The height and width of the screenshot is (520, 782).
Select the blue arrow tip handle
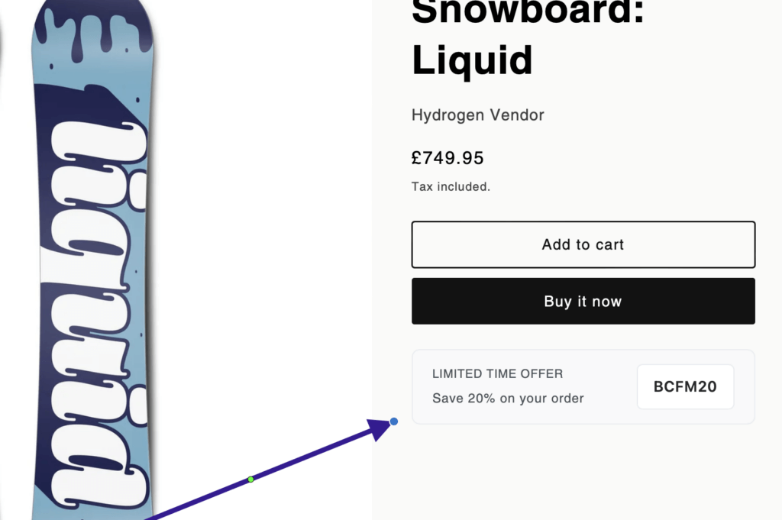coord(394,421)
